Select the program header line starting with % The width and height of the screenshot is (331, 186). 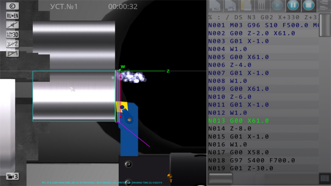coord(263,17)
